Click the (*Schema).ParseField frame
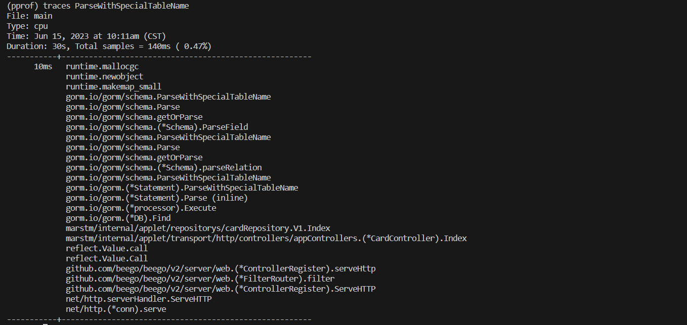The width and height of the screenshot is (687, 325). pyautogui.click(x=157, y=127)
